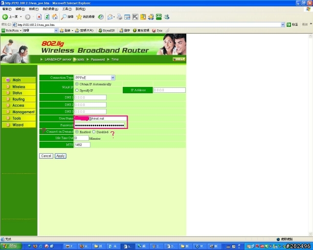The width and height of the screenshot is (313, 250).
Task: Set Connect on Demand to Enabled
Action: click(x=77, y=132)
